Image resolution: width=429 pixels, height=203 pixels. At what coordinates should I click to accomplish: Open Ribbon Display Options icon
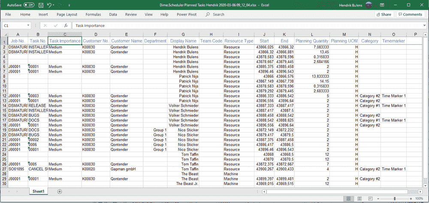[x=382, y=5]
